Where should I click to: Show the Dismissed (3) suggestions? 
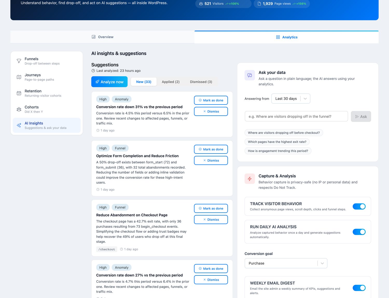pyautogui.click(x=201, y=82)
